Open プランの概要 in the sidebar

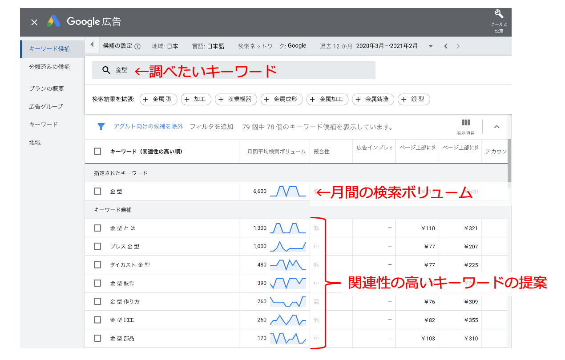click(47, 88)
